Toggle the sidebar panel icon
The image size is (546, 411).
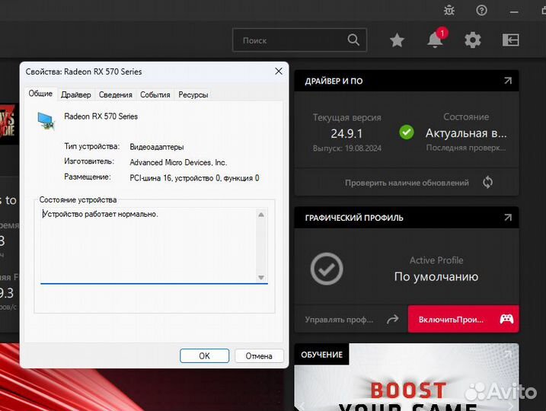(x=510, y=40)
